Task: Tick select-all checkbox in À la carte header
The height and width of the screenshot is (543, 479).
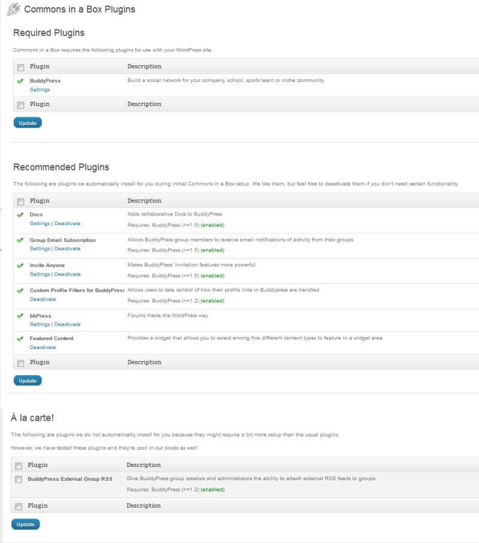Action: [x=19, y=466]
